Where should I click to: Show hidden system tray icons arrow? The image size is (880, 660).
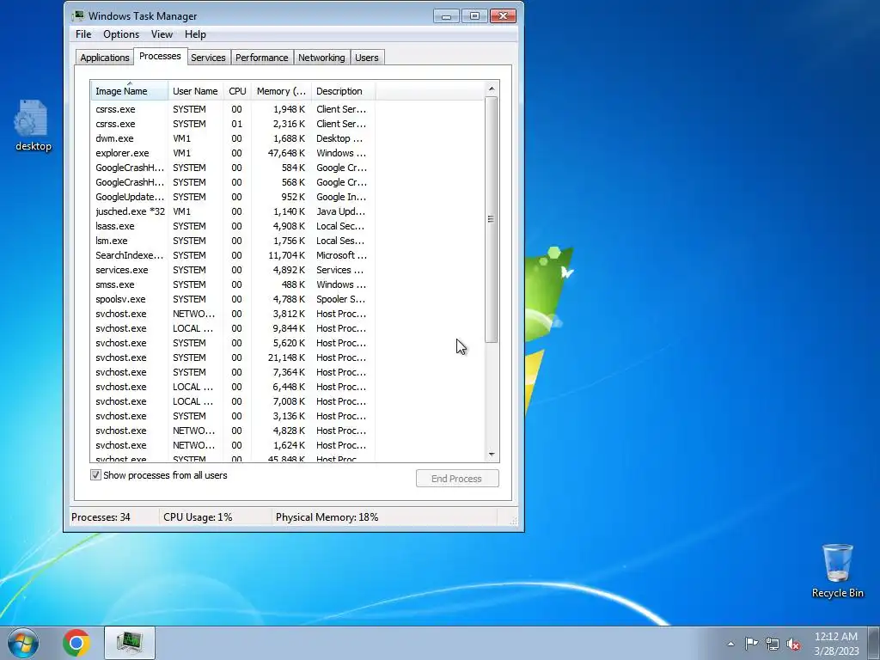coord(730,644)
